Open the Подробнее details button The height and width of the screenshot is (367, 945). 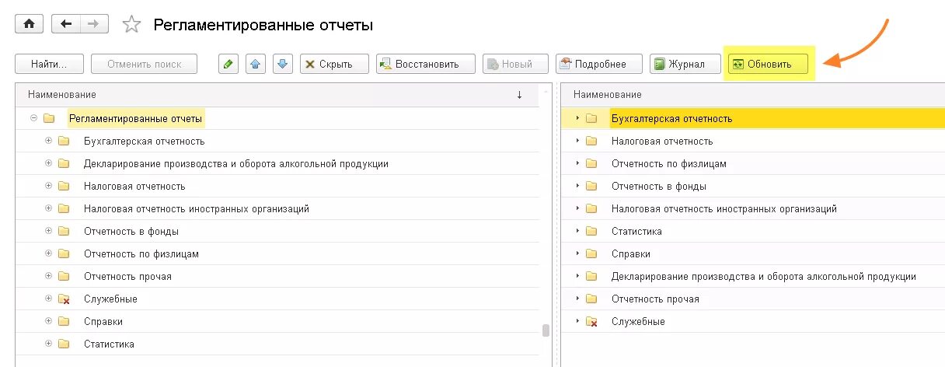coord(598,65)
